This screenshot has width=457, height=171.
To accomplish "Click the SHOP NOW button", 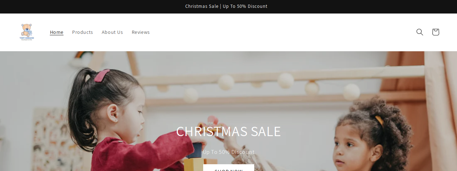I will 228,168.
